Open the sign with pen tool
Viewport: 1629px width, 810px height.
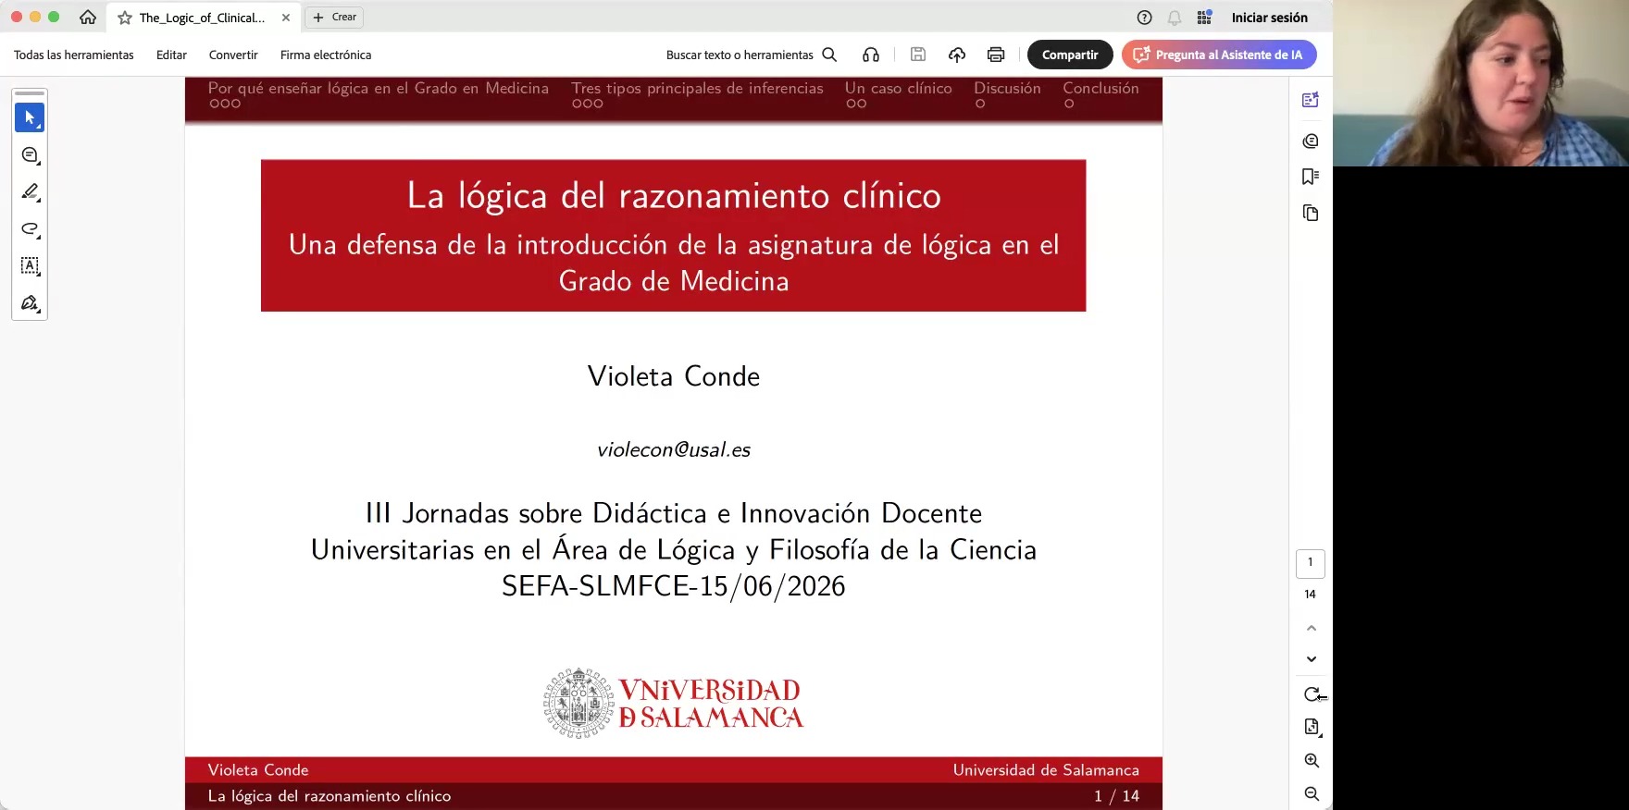pyautogui.click(x=30, y=303)
